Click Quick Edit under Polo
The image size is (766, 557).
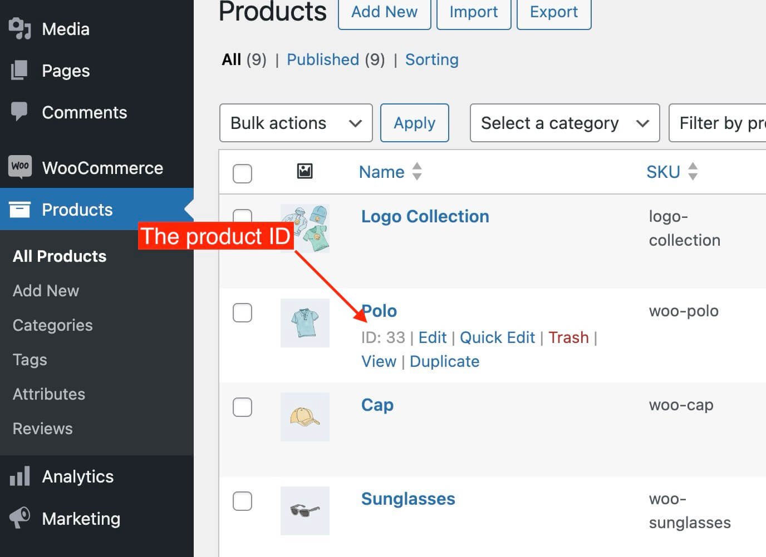point(497,337)
